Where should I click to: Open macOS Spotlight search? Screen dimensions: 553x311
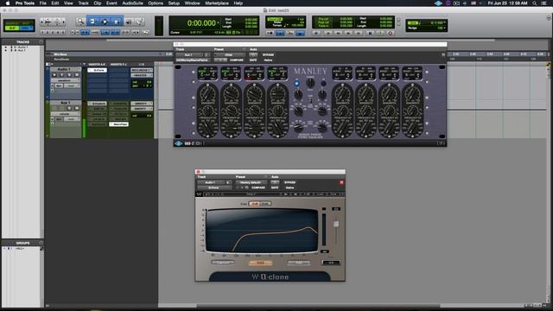[534, 3]
